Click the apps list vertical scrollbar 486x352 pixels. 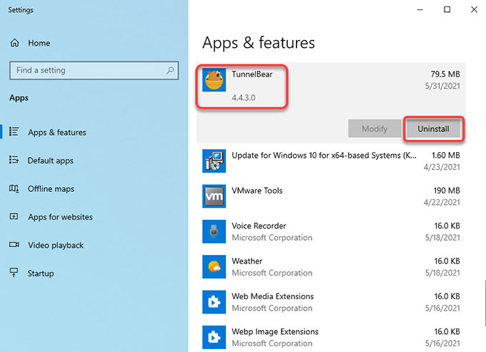click(485, 303)
